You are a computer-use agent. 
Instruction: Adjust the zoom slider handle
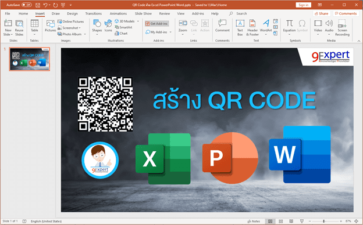pyautogui.click(x=323, y=221)
